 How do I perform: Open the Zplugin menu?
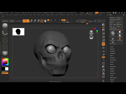coord(96,15)
